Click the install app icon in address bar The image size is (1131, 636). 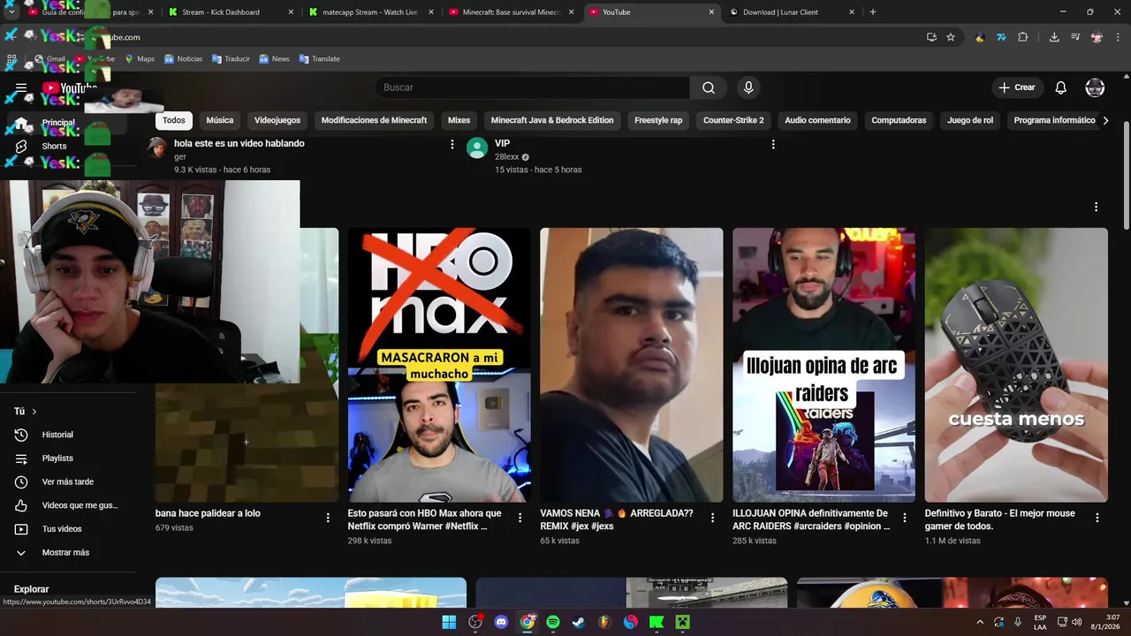click(x=931, y=37)
